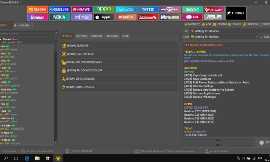This screenshot has height=162, width=270.
Task: Click the search magnifier in model filter
Action: pos(56,33)
